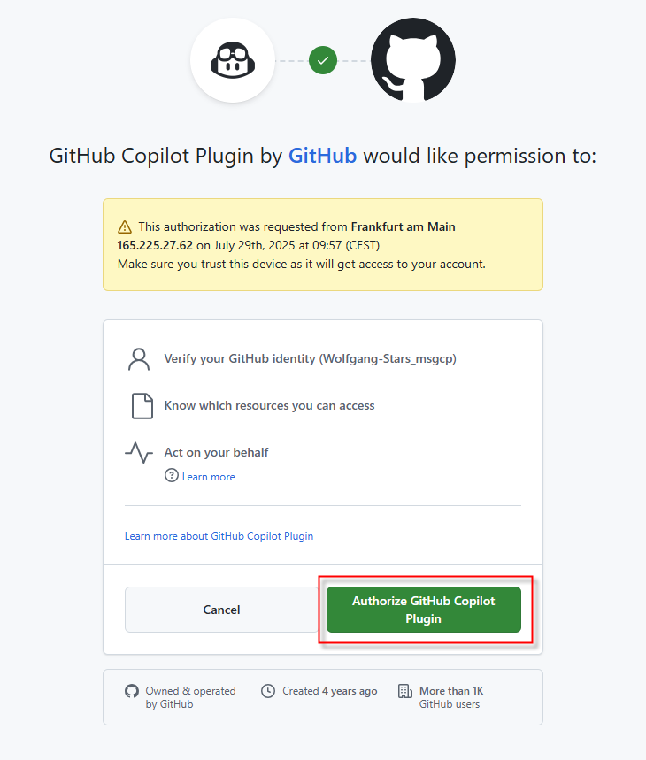The image size is (646, 760).
Task: Authorize GitHub Copilot Plugin
Action: [424, 610]
